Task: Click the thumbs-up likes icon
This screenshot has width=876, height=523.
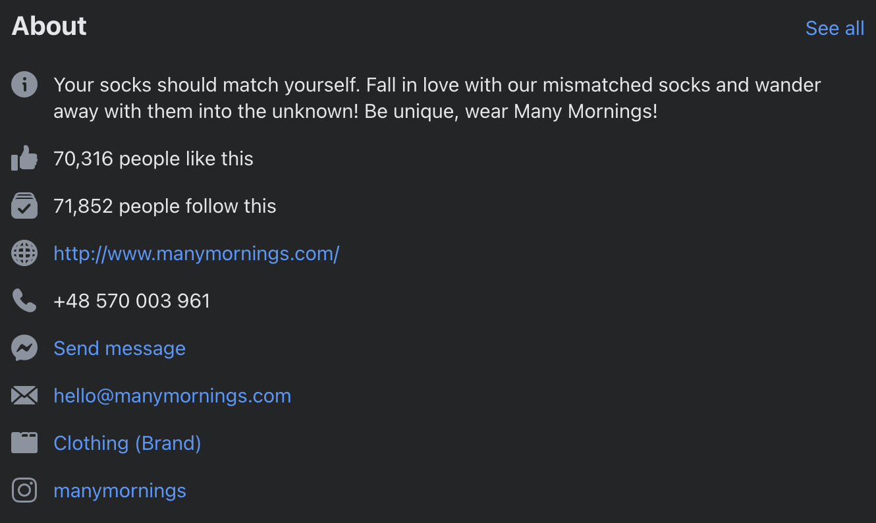Action: click(x=24, y=159)
